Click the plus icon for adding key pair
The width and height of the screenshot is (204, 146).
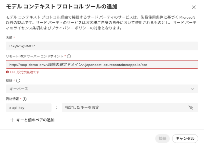(x=12, y=120)
